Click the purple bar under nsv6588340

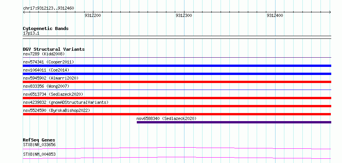pyautogui.click(x=234, y=122)
